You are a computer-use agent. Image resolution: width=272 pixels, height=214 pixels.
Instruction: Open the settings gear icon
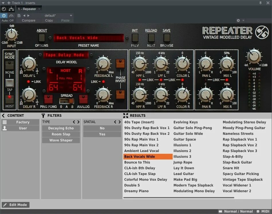(x=238, y=21)
